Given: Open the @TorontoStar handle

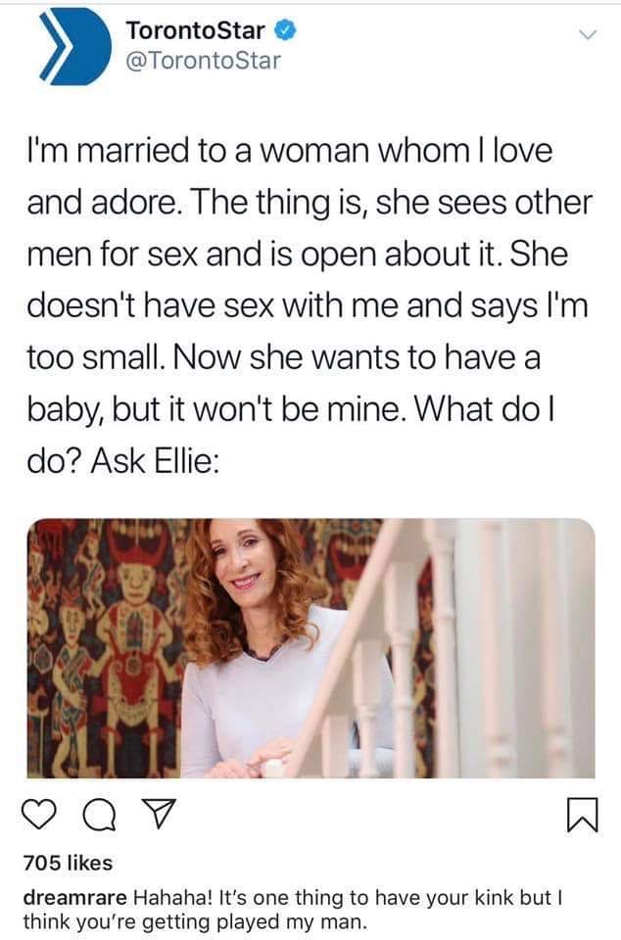Looking at the screenshot, I should point(203,61).
